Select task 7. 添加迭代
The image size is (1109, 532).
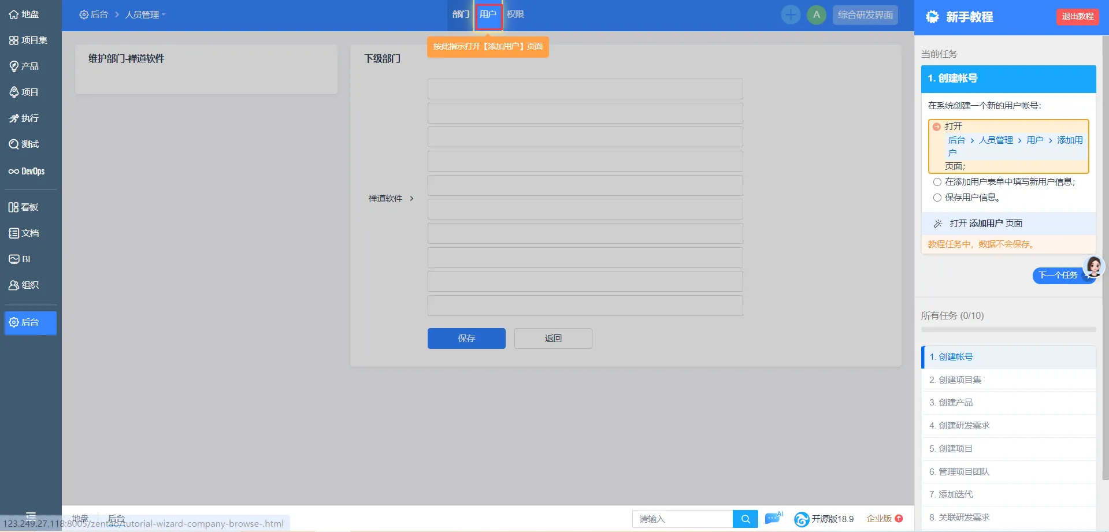(x=1008, y=494)
